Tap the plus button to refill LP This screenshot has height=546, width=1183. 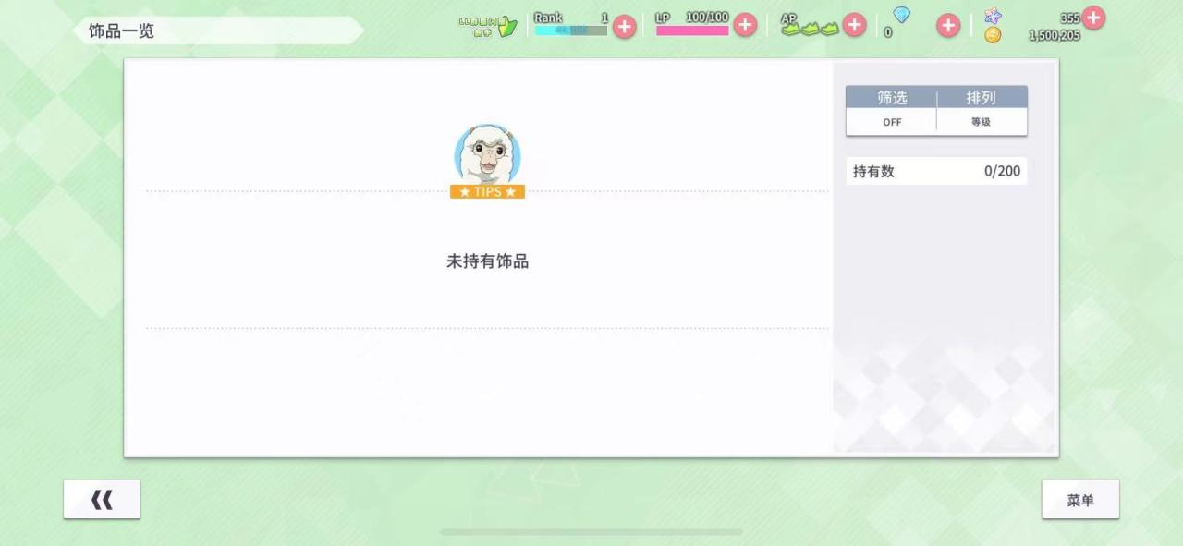click(745, 25)
